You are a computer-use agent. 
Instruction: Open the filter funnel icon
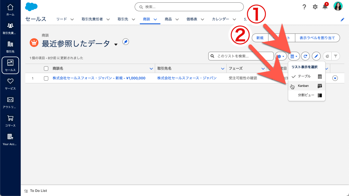pos(336,56)
